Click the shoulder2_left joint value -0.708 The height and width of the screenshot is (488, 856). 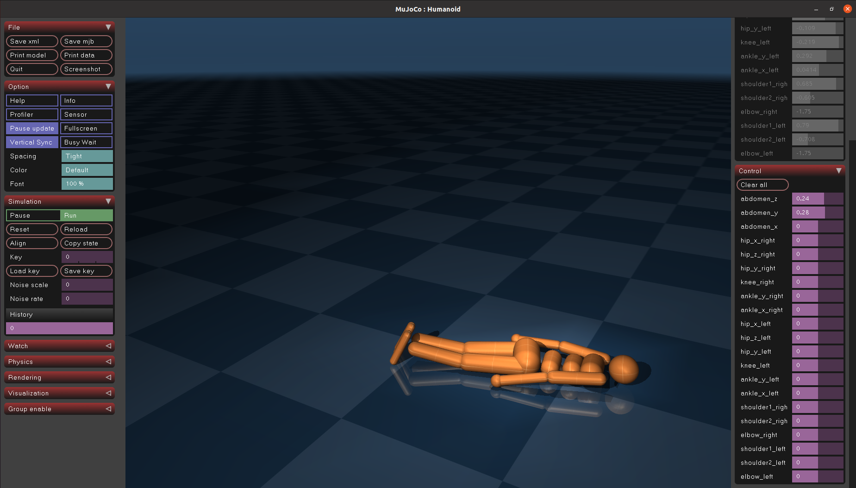[818, 139]
